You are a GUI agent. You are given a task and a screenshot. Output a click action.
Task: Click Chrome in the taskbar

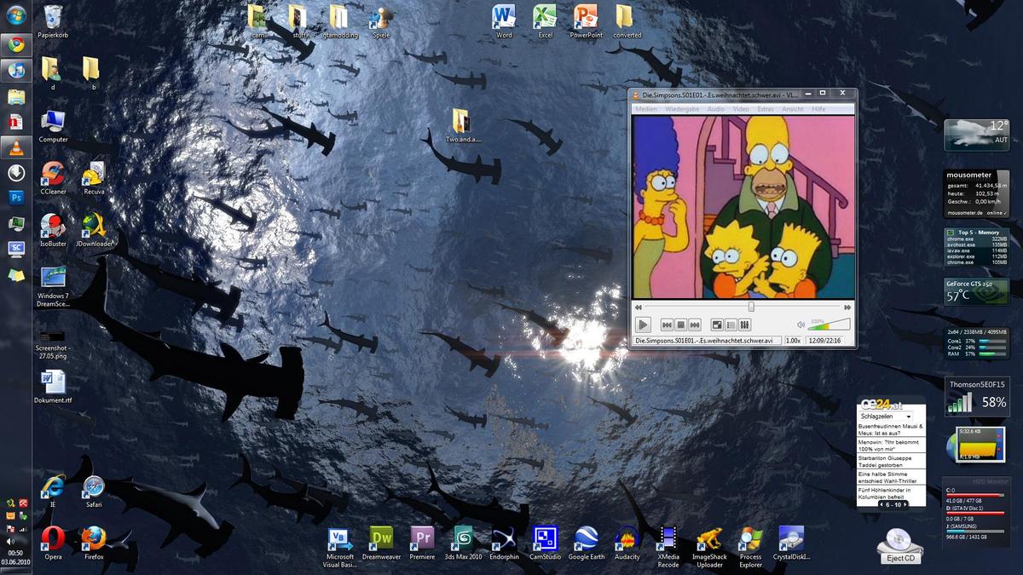[16, 44]
